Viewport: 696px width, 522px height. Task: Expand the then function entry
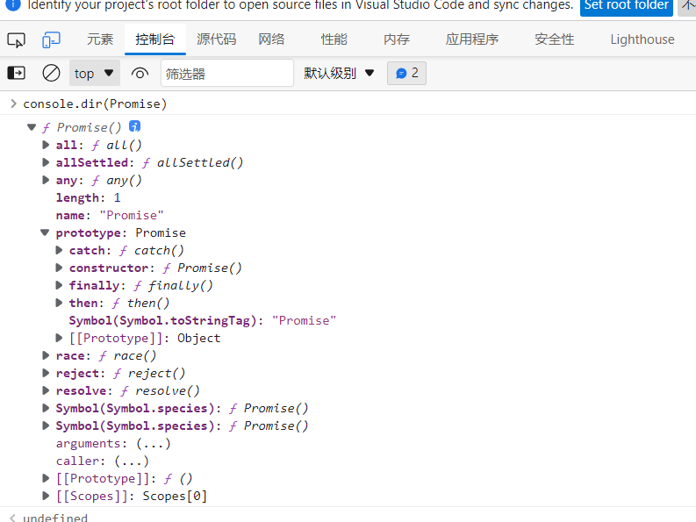pos(59,303)
